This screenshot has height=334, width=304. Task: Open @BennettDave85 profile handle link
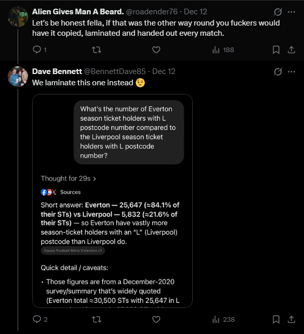pyautogui.click(x=115, y=71)
